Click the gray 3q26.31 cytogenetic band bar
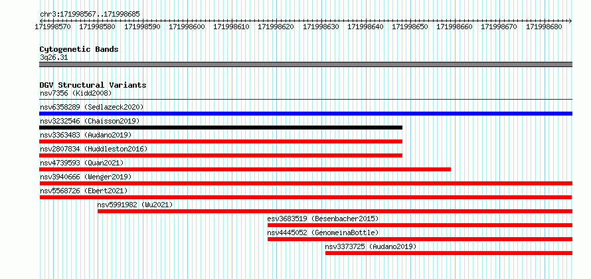The image size is (591, 279). tap(305, 64)
